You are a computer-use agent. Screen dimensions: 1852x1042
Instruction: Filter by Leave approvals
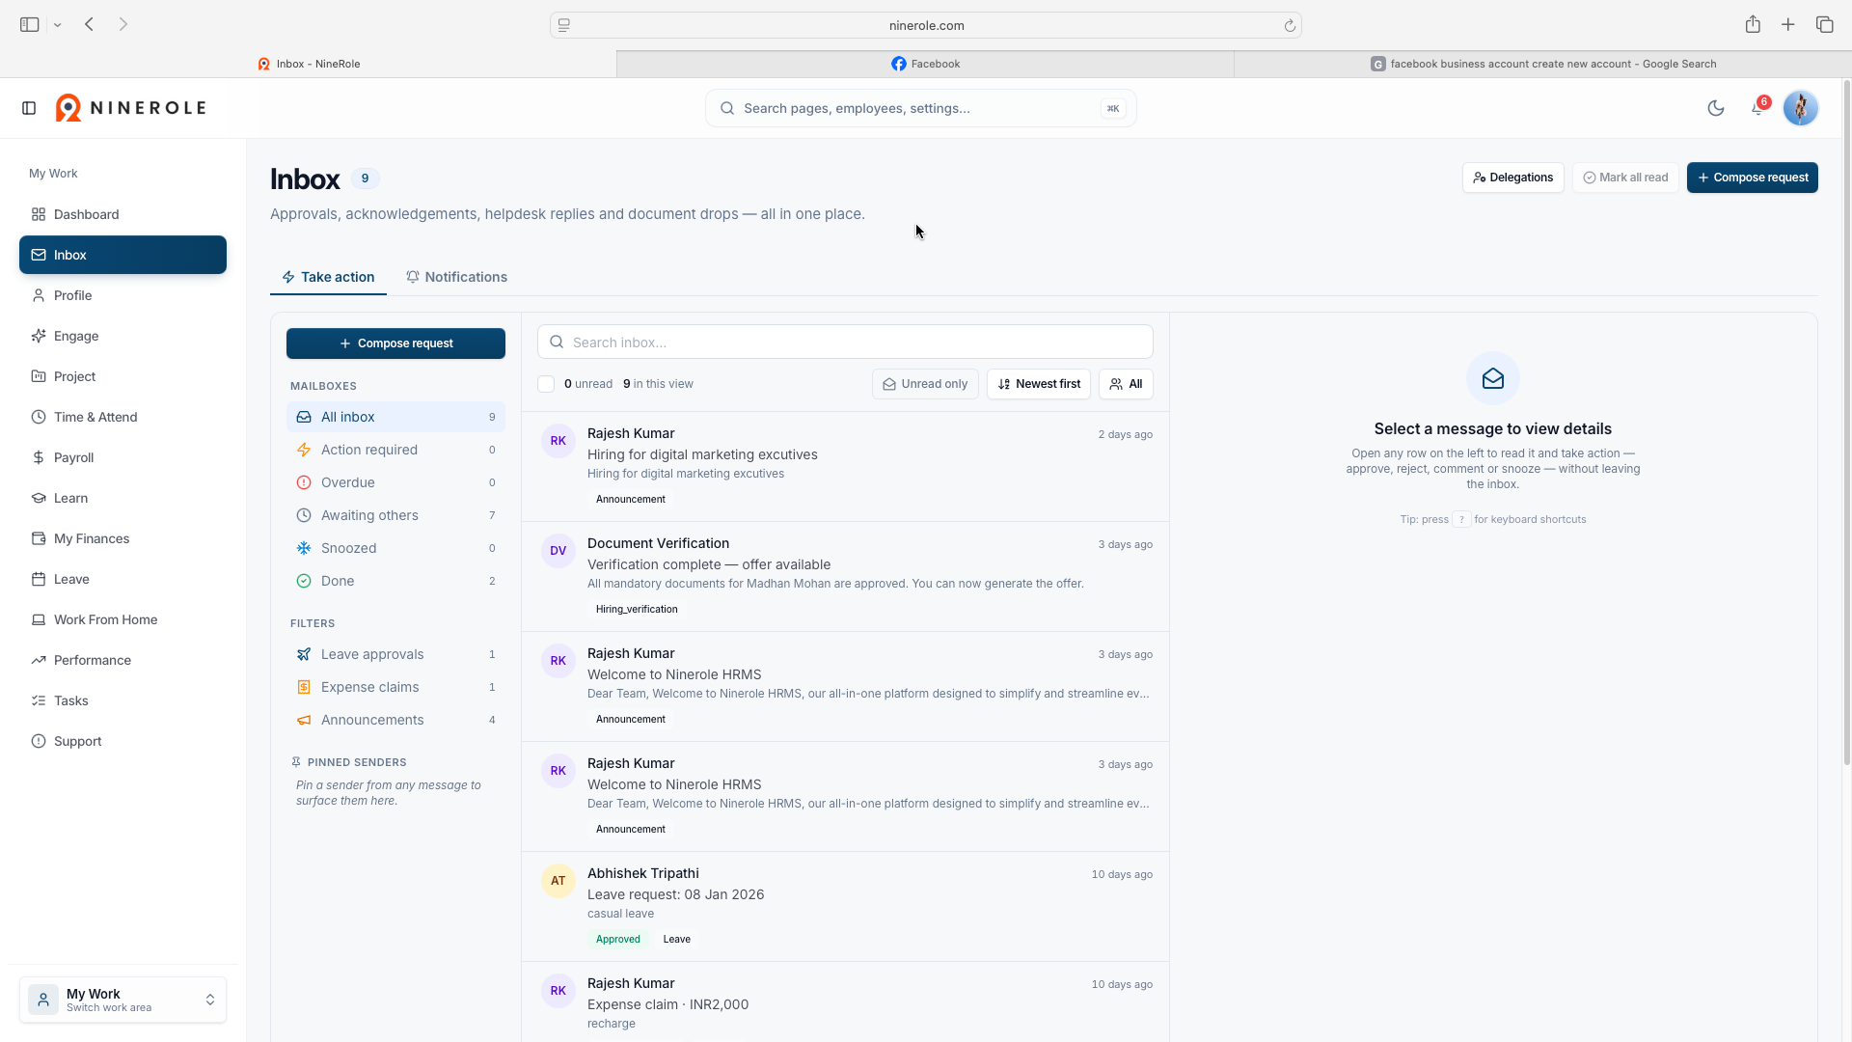(x=395, y=654)
